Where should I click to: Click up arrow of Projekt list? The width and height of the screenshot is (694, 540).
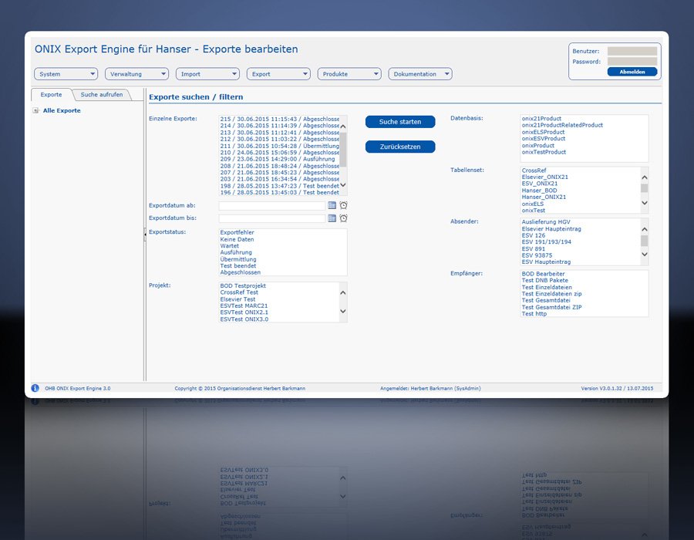coord(343,293)
